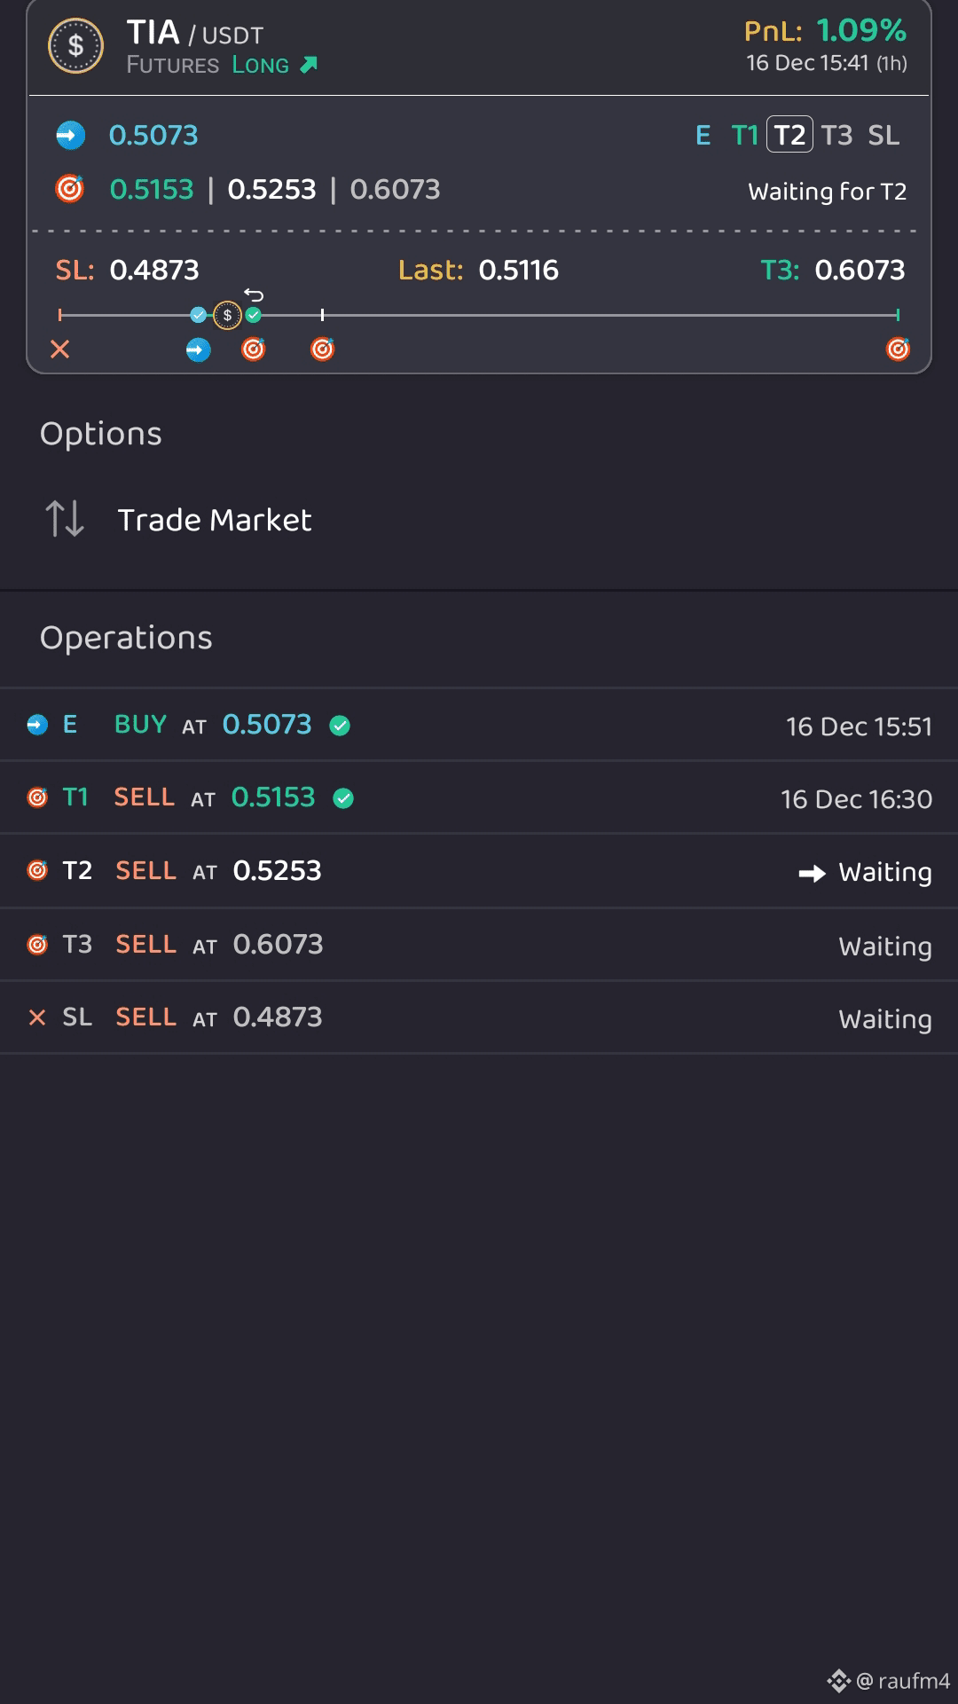Click the TIA dollar coin icon
The width and height of the screenshot is (958, 1704).
(x=75, y=45)
